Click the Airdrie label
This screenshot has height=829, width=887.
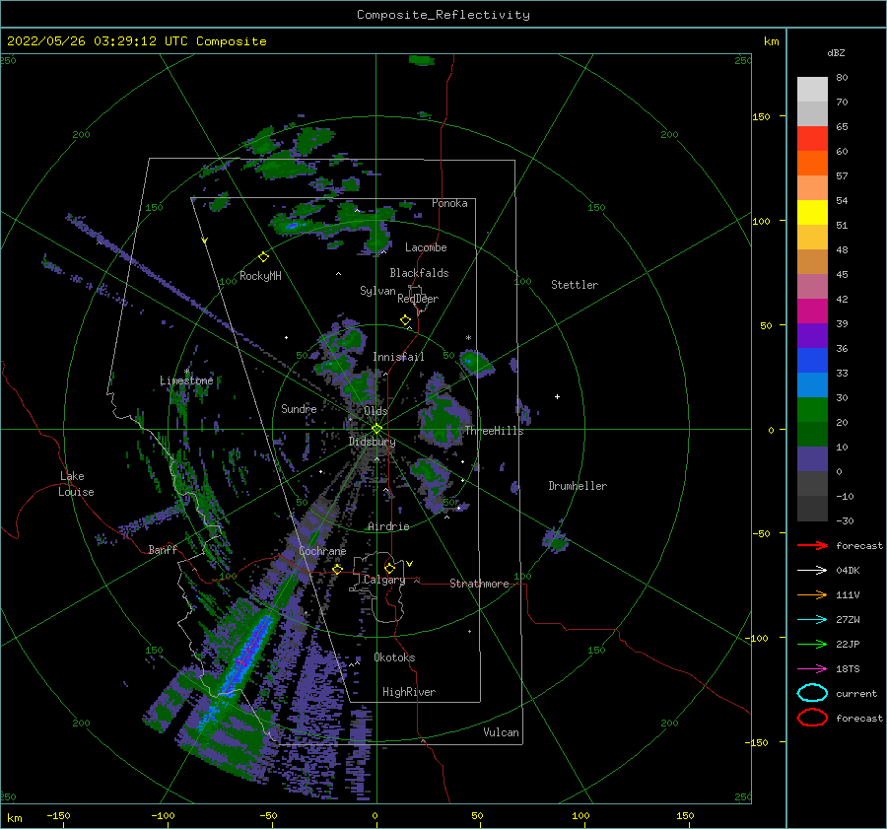tap(388, 526)
